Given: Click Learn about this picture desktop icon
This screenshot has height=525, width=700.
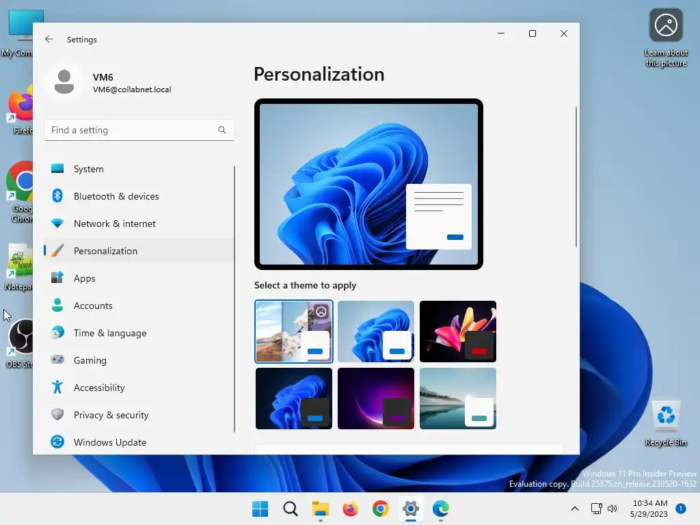Looking at the screenshot, I should (666, 38).
